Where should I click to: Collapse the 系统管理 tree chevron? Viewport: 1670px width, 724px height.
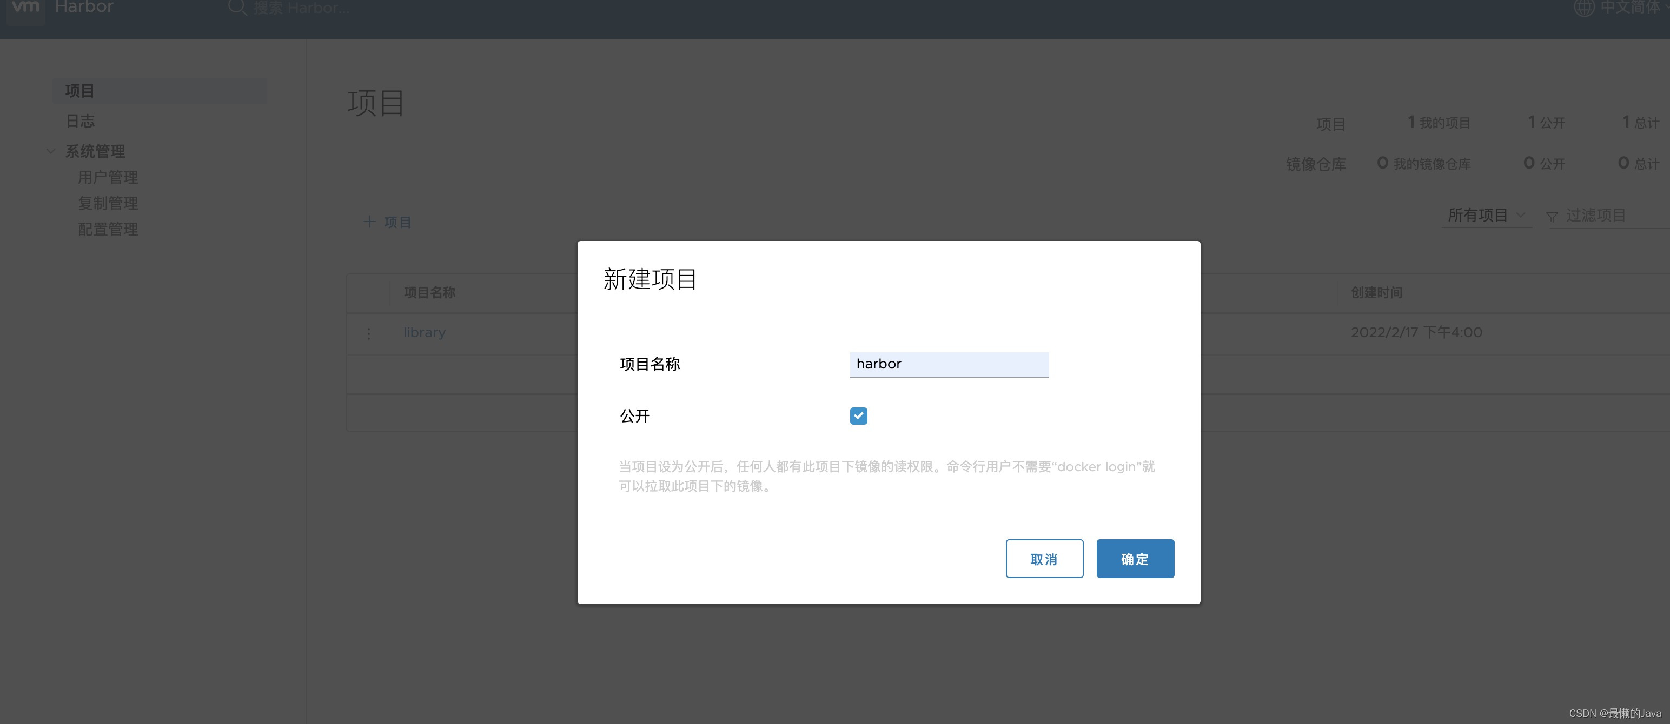point(51,151)
